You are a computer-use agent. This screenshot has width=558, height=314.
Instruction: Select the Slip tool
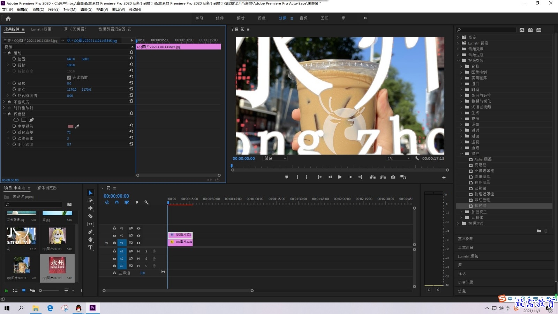pyautogui.click(x=90, y=224)
